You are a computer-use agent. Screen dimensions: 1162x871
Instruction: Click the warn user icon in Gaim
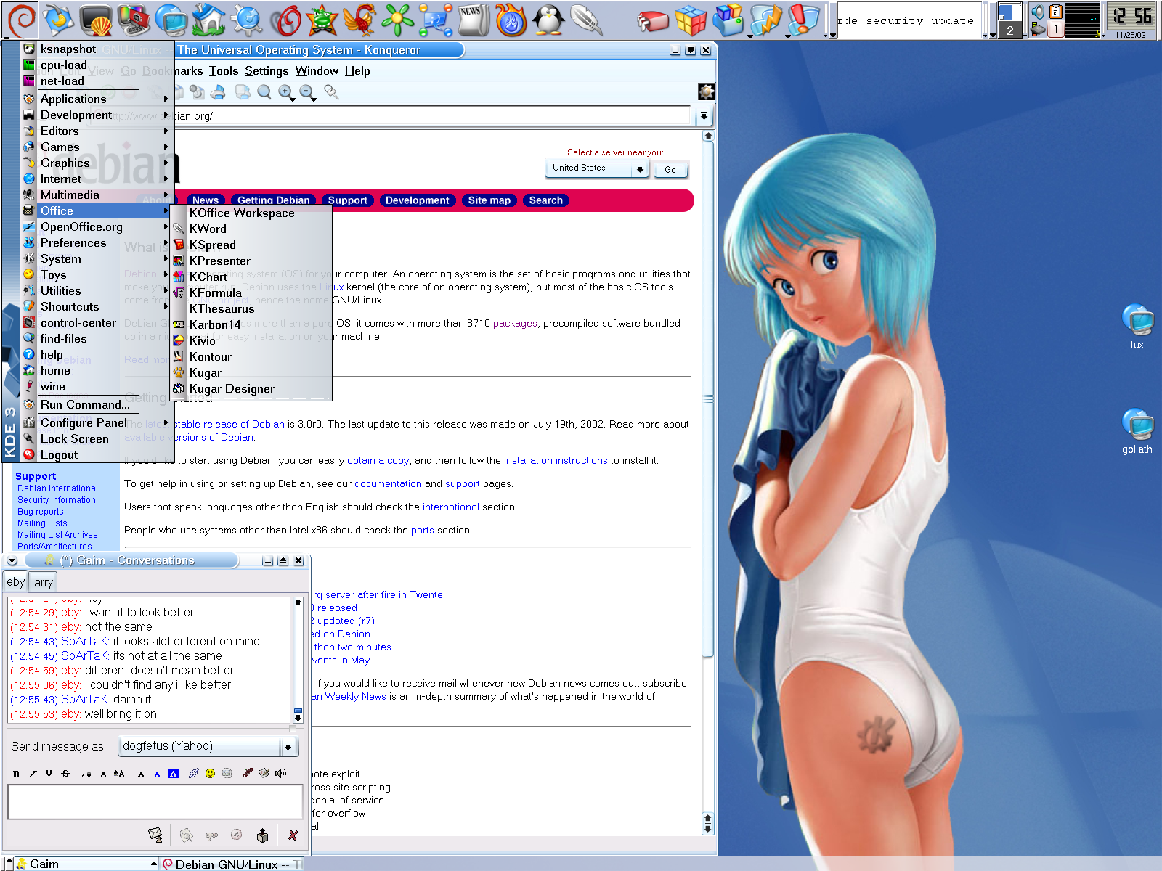pos(212,835)
